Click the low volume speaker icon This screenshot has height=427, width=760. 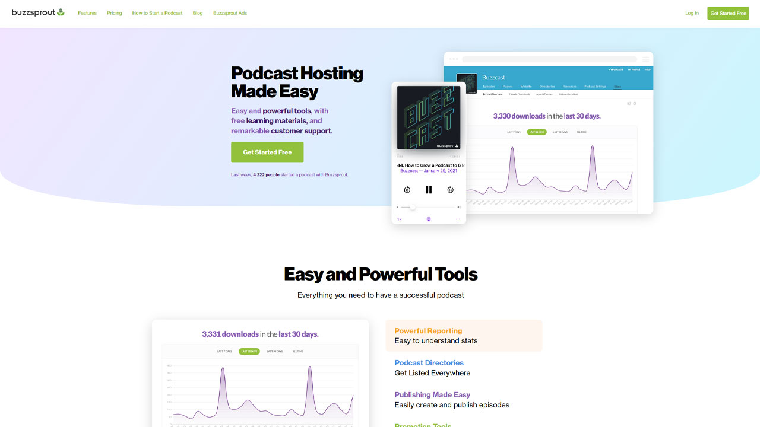click(x=398, y=207)
